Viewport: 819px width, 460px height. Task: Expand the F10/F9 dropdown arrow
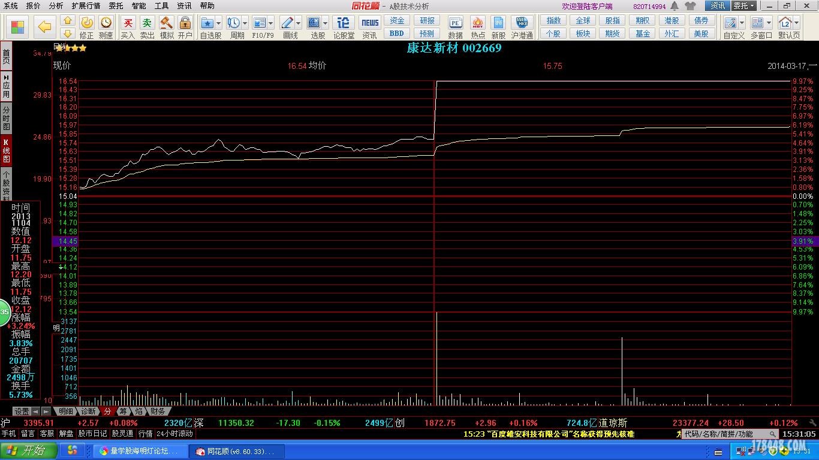(271, 23)
